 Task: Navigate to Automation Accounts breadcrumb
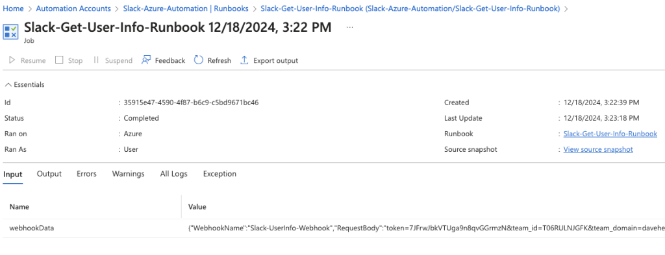coord(73,8)
